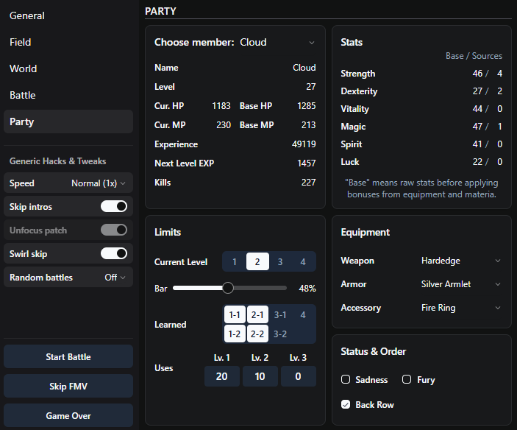517x430 pixels.
Task: Open the Accessory dropdown showing Fire Ring
Action: click(461, 308)
